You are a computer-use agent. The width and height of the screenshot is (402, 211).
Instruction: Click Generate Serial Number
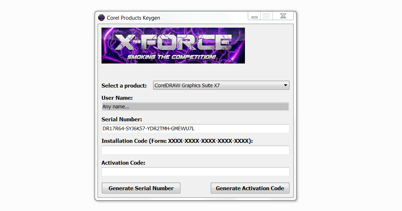point(141,188)
